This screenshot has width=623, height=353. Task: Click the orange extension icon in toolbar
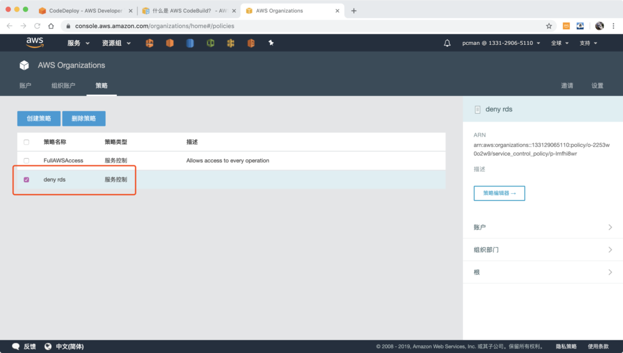click(x=566, y=26)
